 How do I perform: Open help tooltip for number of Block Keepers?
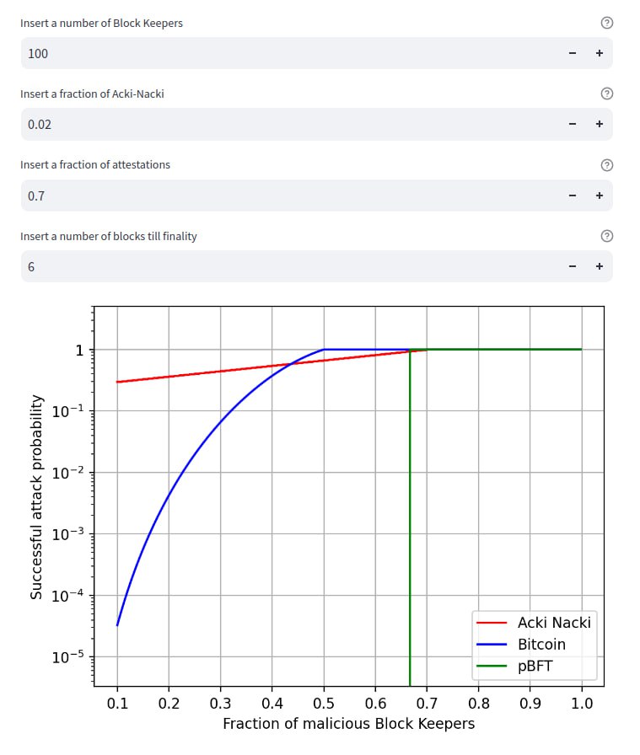(x=606, y=23)
